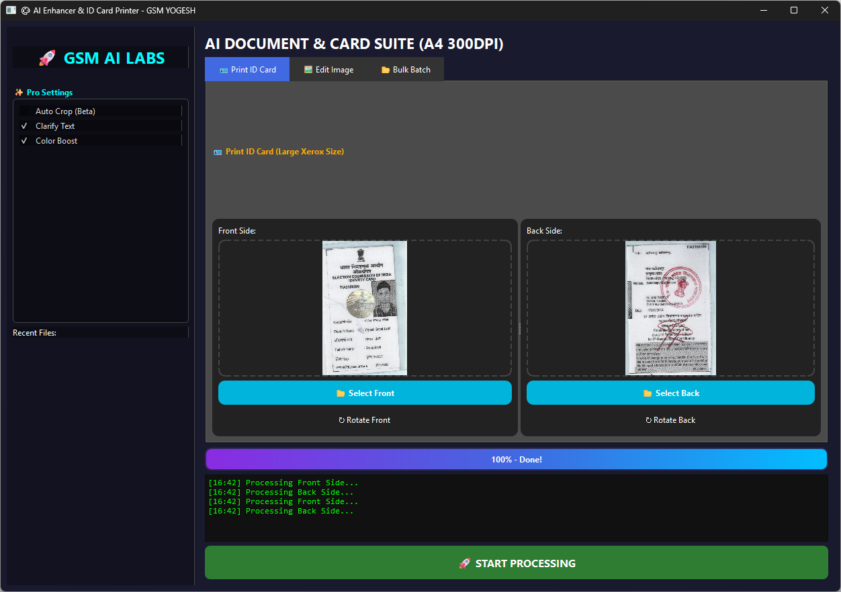Image resolution: width=841 pixels, height=592 pixels.
Task: Open the Bulk Batch tab
Action: pos(406,70)
